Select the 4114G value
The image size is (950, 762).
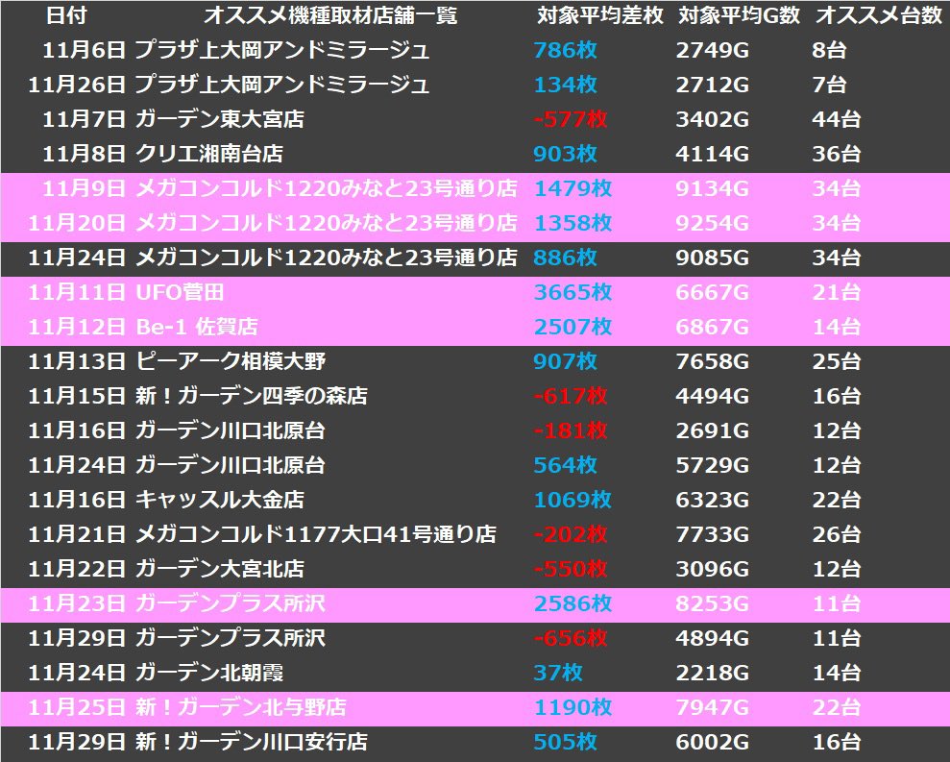coord(713,154)
